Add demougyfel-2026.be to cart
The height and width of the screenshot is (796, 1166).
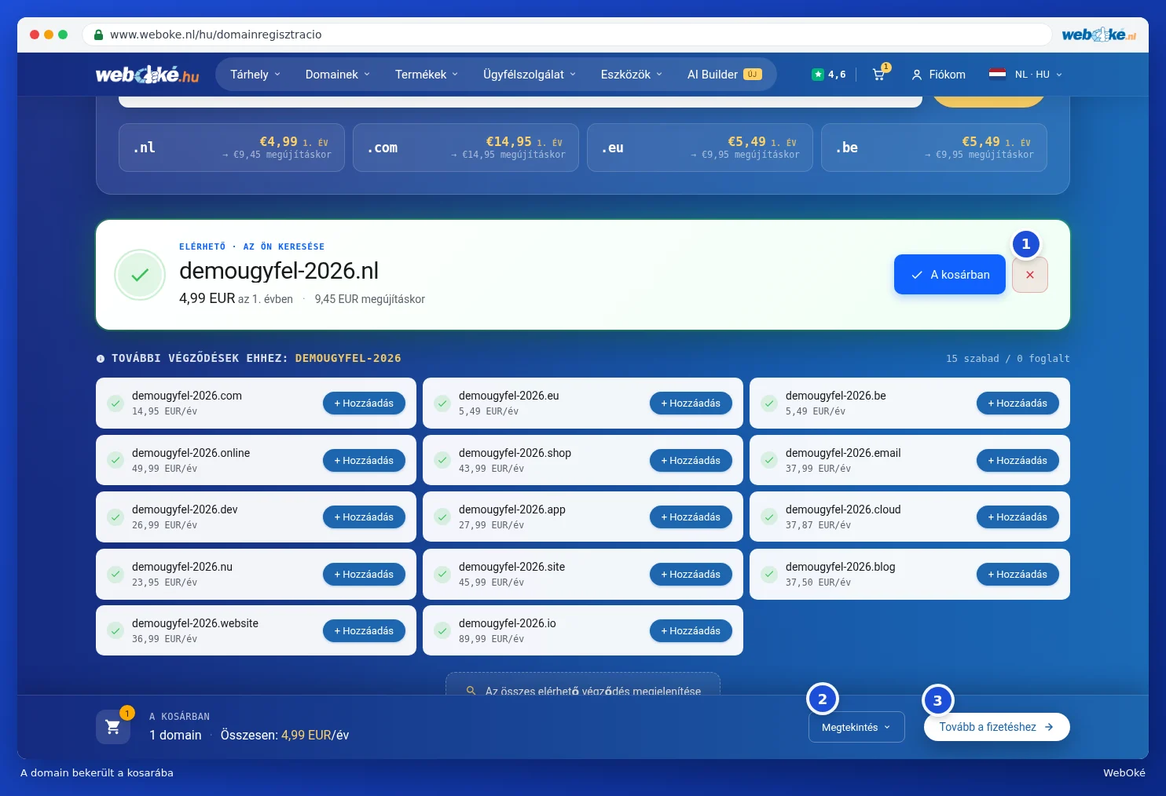1017,403
